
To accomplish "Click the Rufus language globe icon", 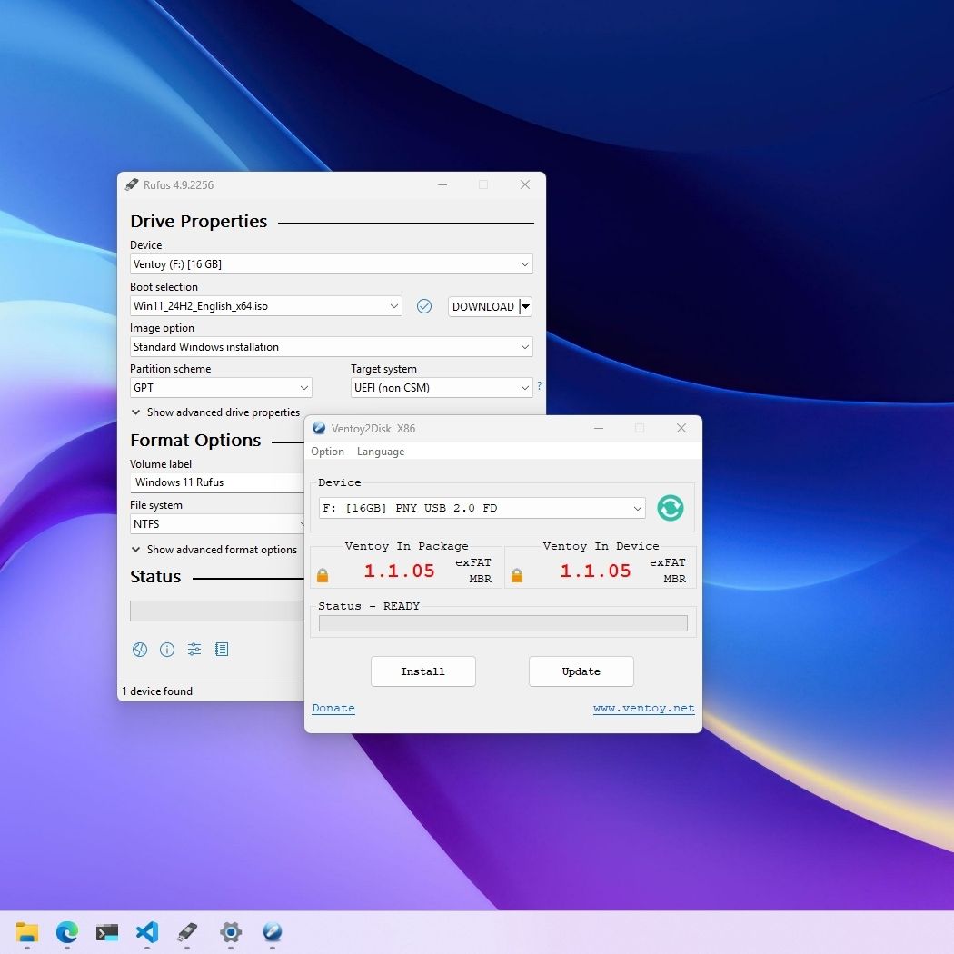I will (139, 650).
